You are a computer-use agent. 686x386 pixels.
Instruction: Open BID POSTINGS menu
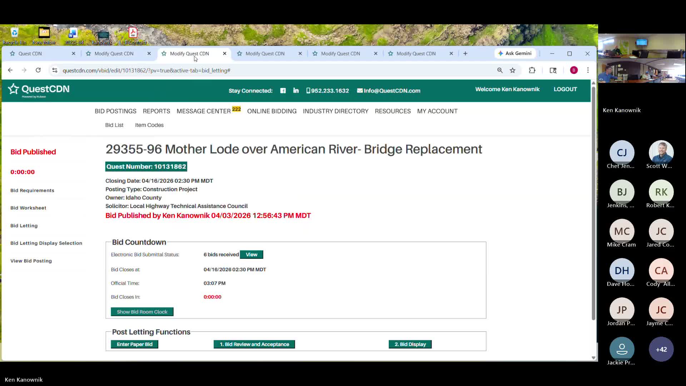[115, 111]
